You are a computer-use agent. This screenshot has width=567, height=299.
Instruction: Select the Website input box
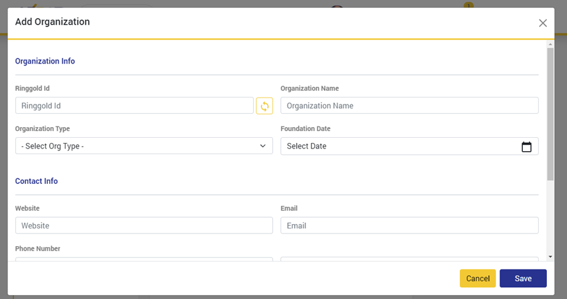point(144,225)
